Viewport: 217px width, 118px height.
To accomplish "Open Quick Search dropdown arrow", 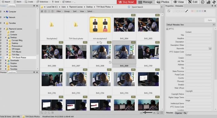I will tap(162, 7).
